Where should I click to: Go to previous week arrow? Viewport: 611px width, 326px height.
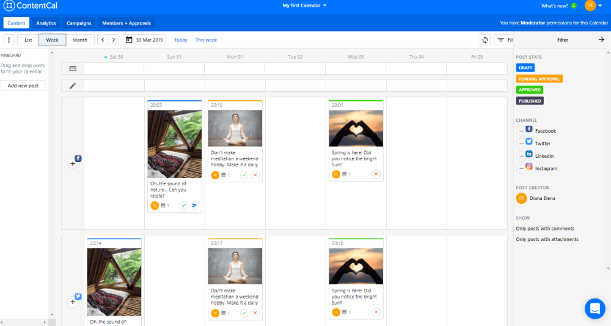click(x=103, y=40)
